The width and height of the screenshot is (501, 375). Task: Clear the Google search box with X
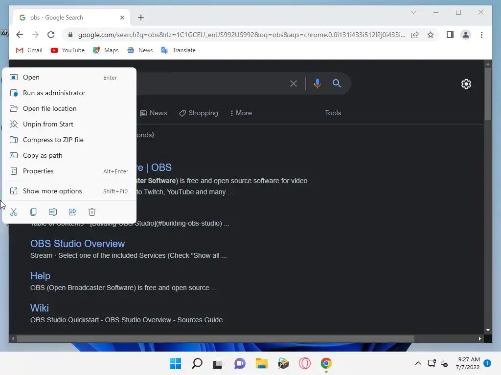(x=294, y=83)
